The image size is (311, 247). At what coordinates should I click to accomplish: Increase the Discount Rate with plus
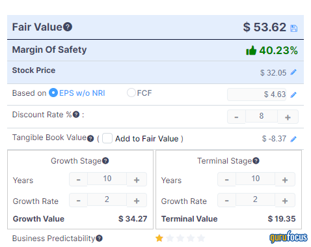coord(288,117)
